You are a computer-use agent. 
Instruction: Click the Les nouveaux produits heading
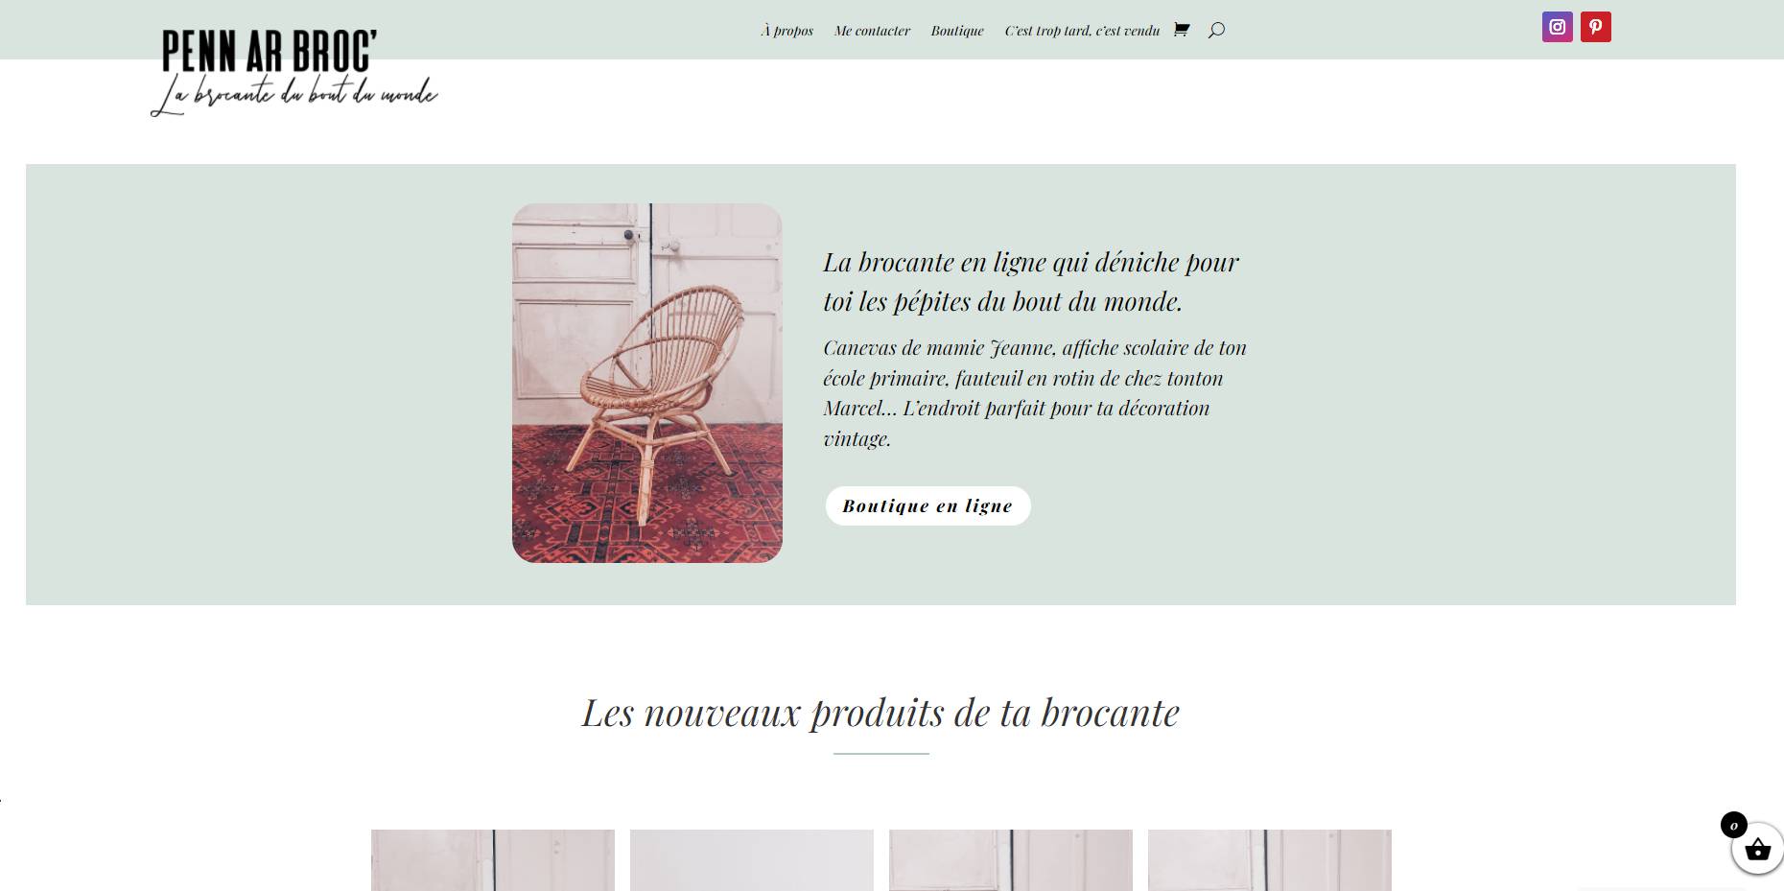[x=880, y=713]
